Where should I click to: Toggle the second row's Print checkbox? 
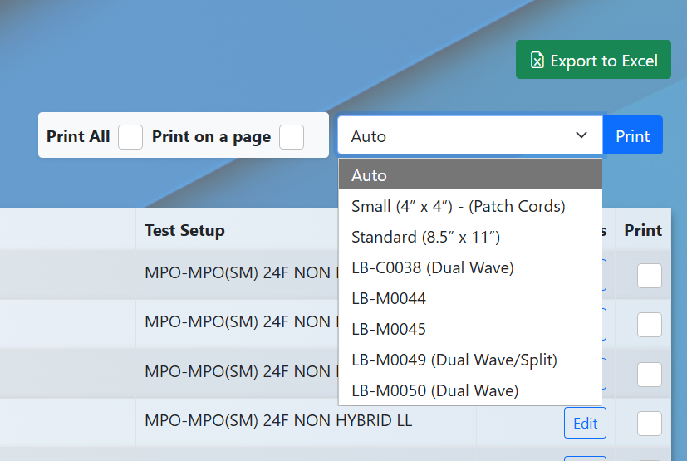click(650, 325)
